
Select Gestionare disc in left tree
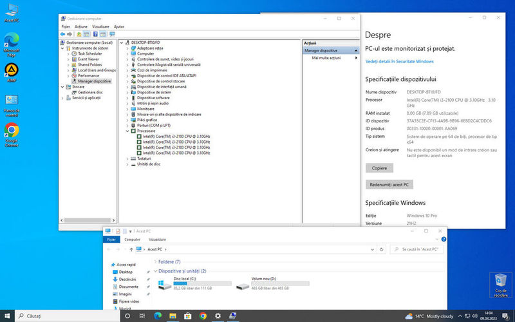pos(90,92)
